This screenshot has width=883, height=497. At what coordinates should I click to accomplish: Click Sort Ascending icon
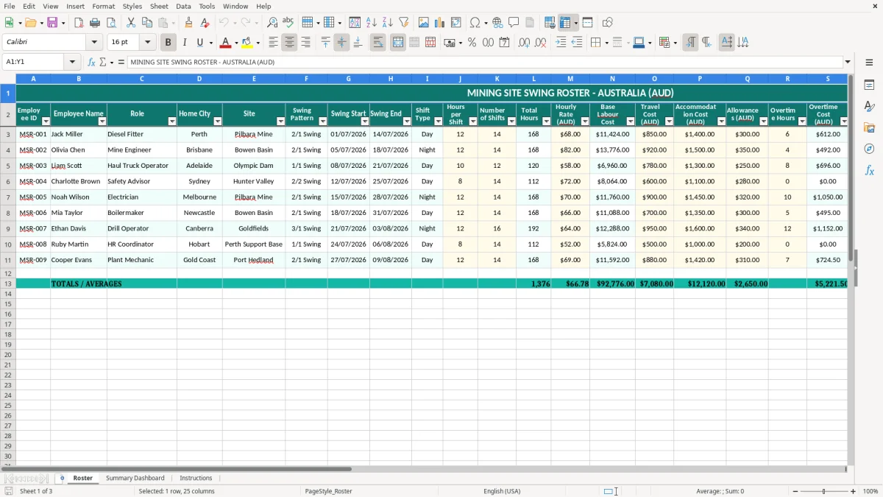tap(372, 23)
